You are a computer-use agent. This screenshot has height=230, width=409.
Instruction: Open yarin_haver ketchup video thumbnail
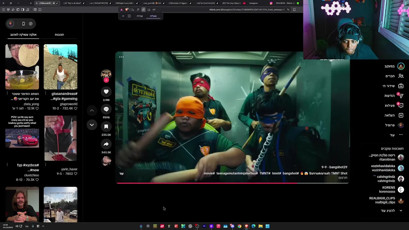point(60,138)
